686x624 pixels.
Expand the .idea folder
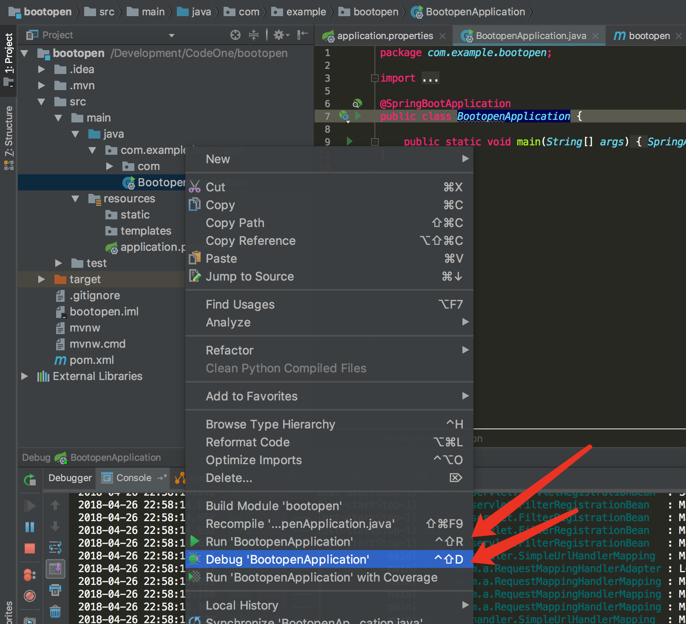tap(41, 69)
